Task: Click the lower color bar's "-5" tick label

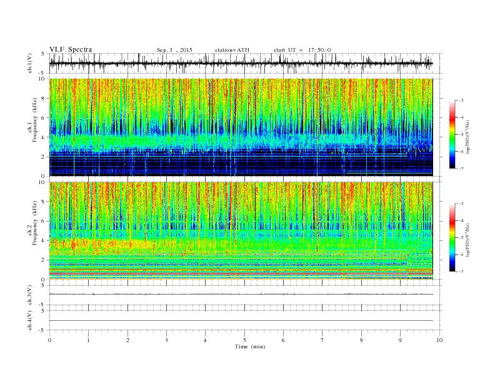Action: tap(461, 238)
